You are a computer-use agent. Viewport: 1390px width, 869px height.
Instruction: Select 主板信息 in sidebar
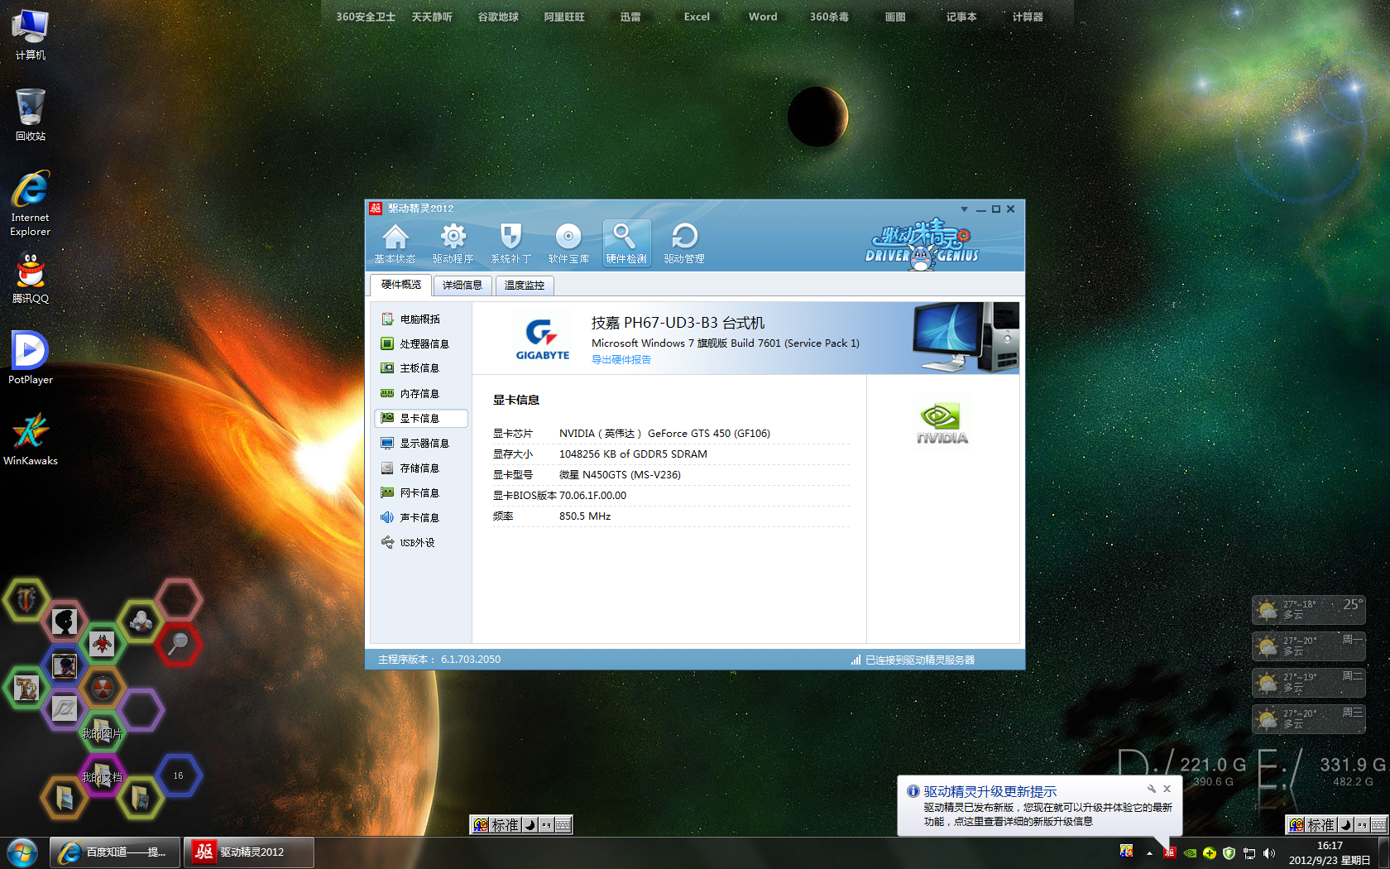pyautogui.click(x=420, y=368)
